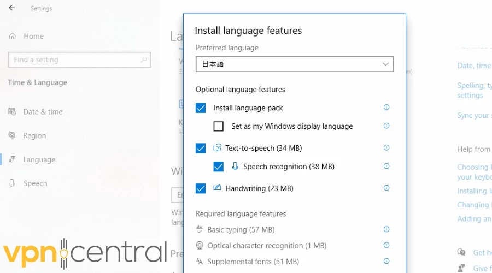
Task: Open Home in Settings sidebar
Action: point(33,37)
